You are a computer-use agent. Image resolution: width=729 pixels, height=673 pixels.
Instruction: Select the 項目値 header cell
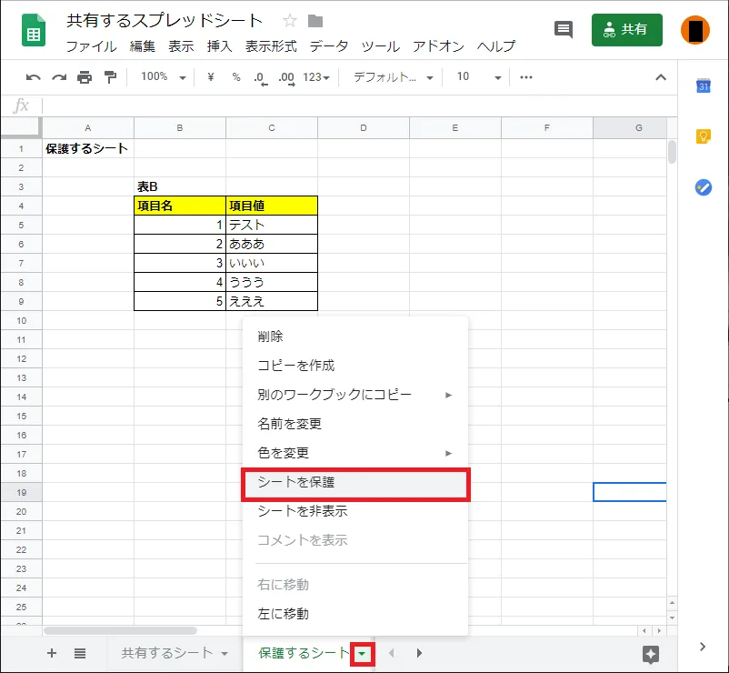[x=272, y=206]
